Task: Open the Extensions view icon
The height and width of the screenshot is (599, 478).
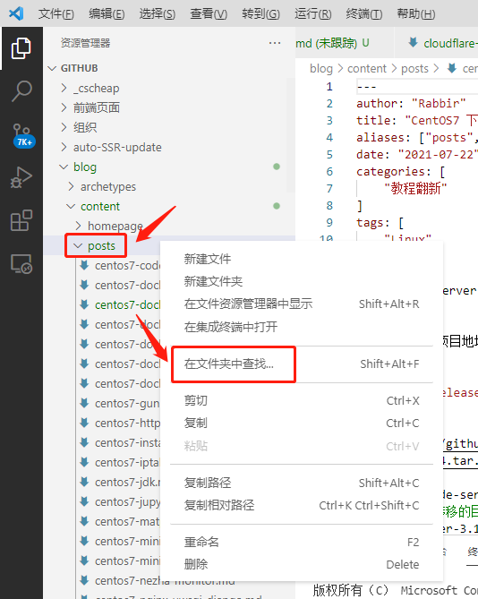Action: point(21,220)
